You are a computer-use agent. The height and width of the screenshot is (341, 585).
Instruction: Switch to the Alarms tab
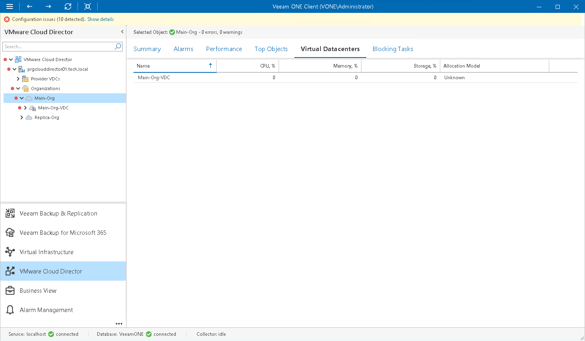click(x=183, y=49)
